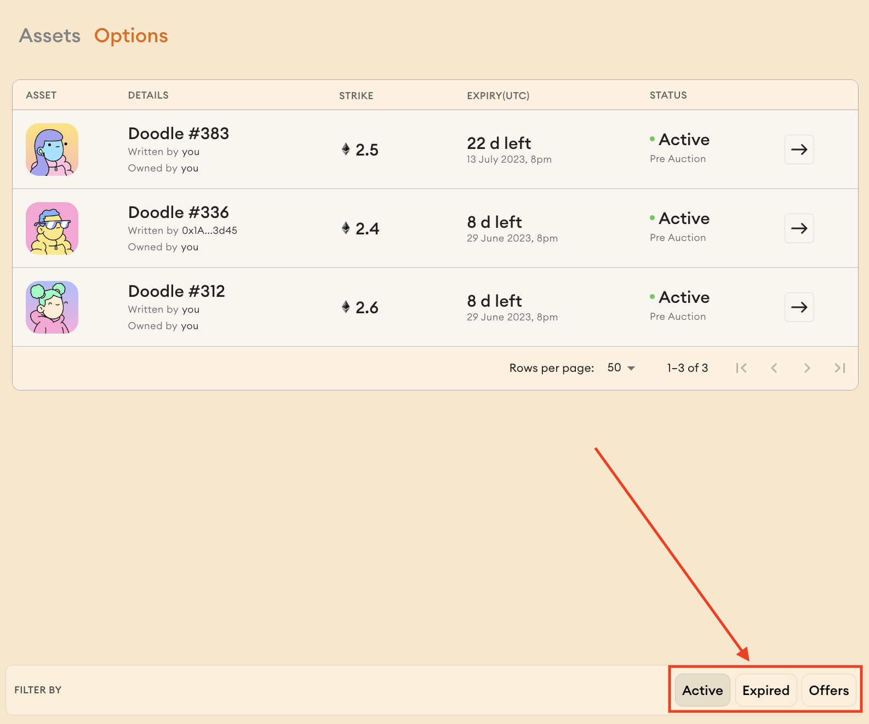Go to previous page of table
The width and height of the screenshot is (869, 724).
point(774,368)
